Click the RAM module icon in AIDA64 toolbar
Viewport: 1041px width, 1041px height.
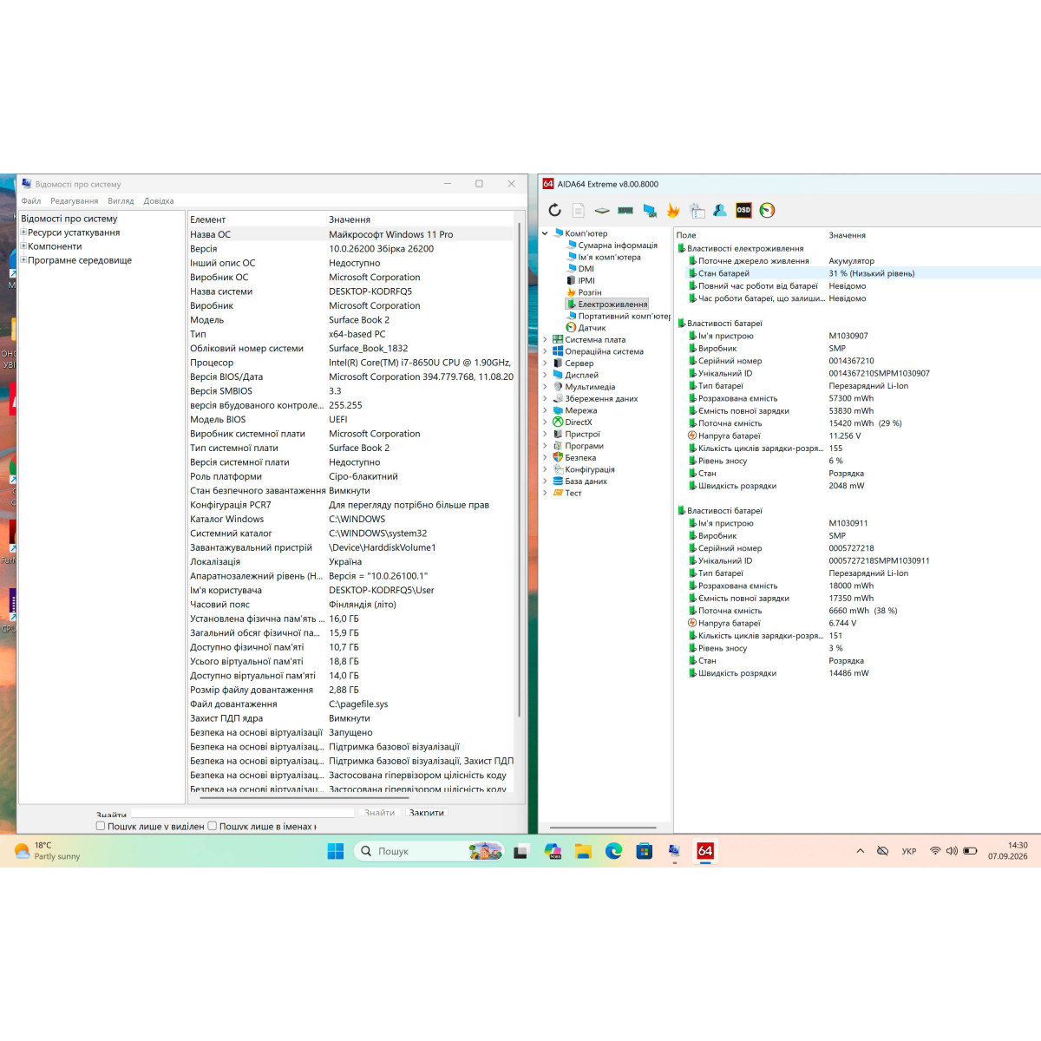tap(625, 210)
